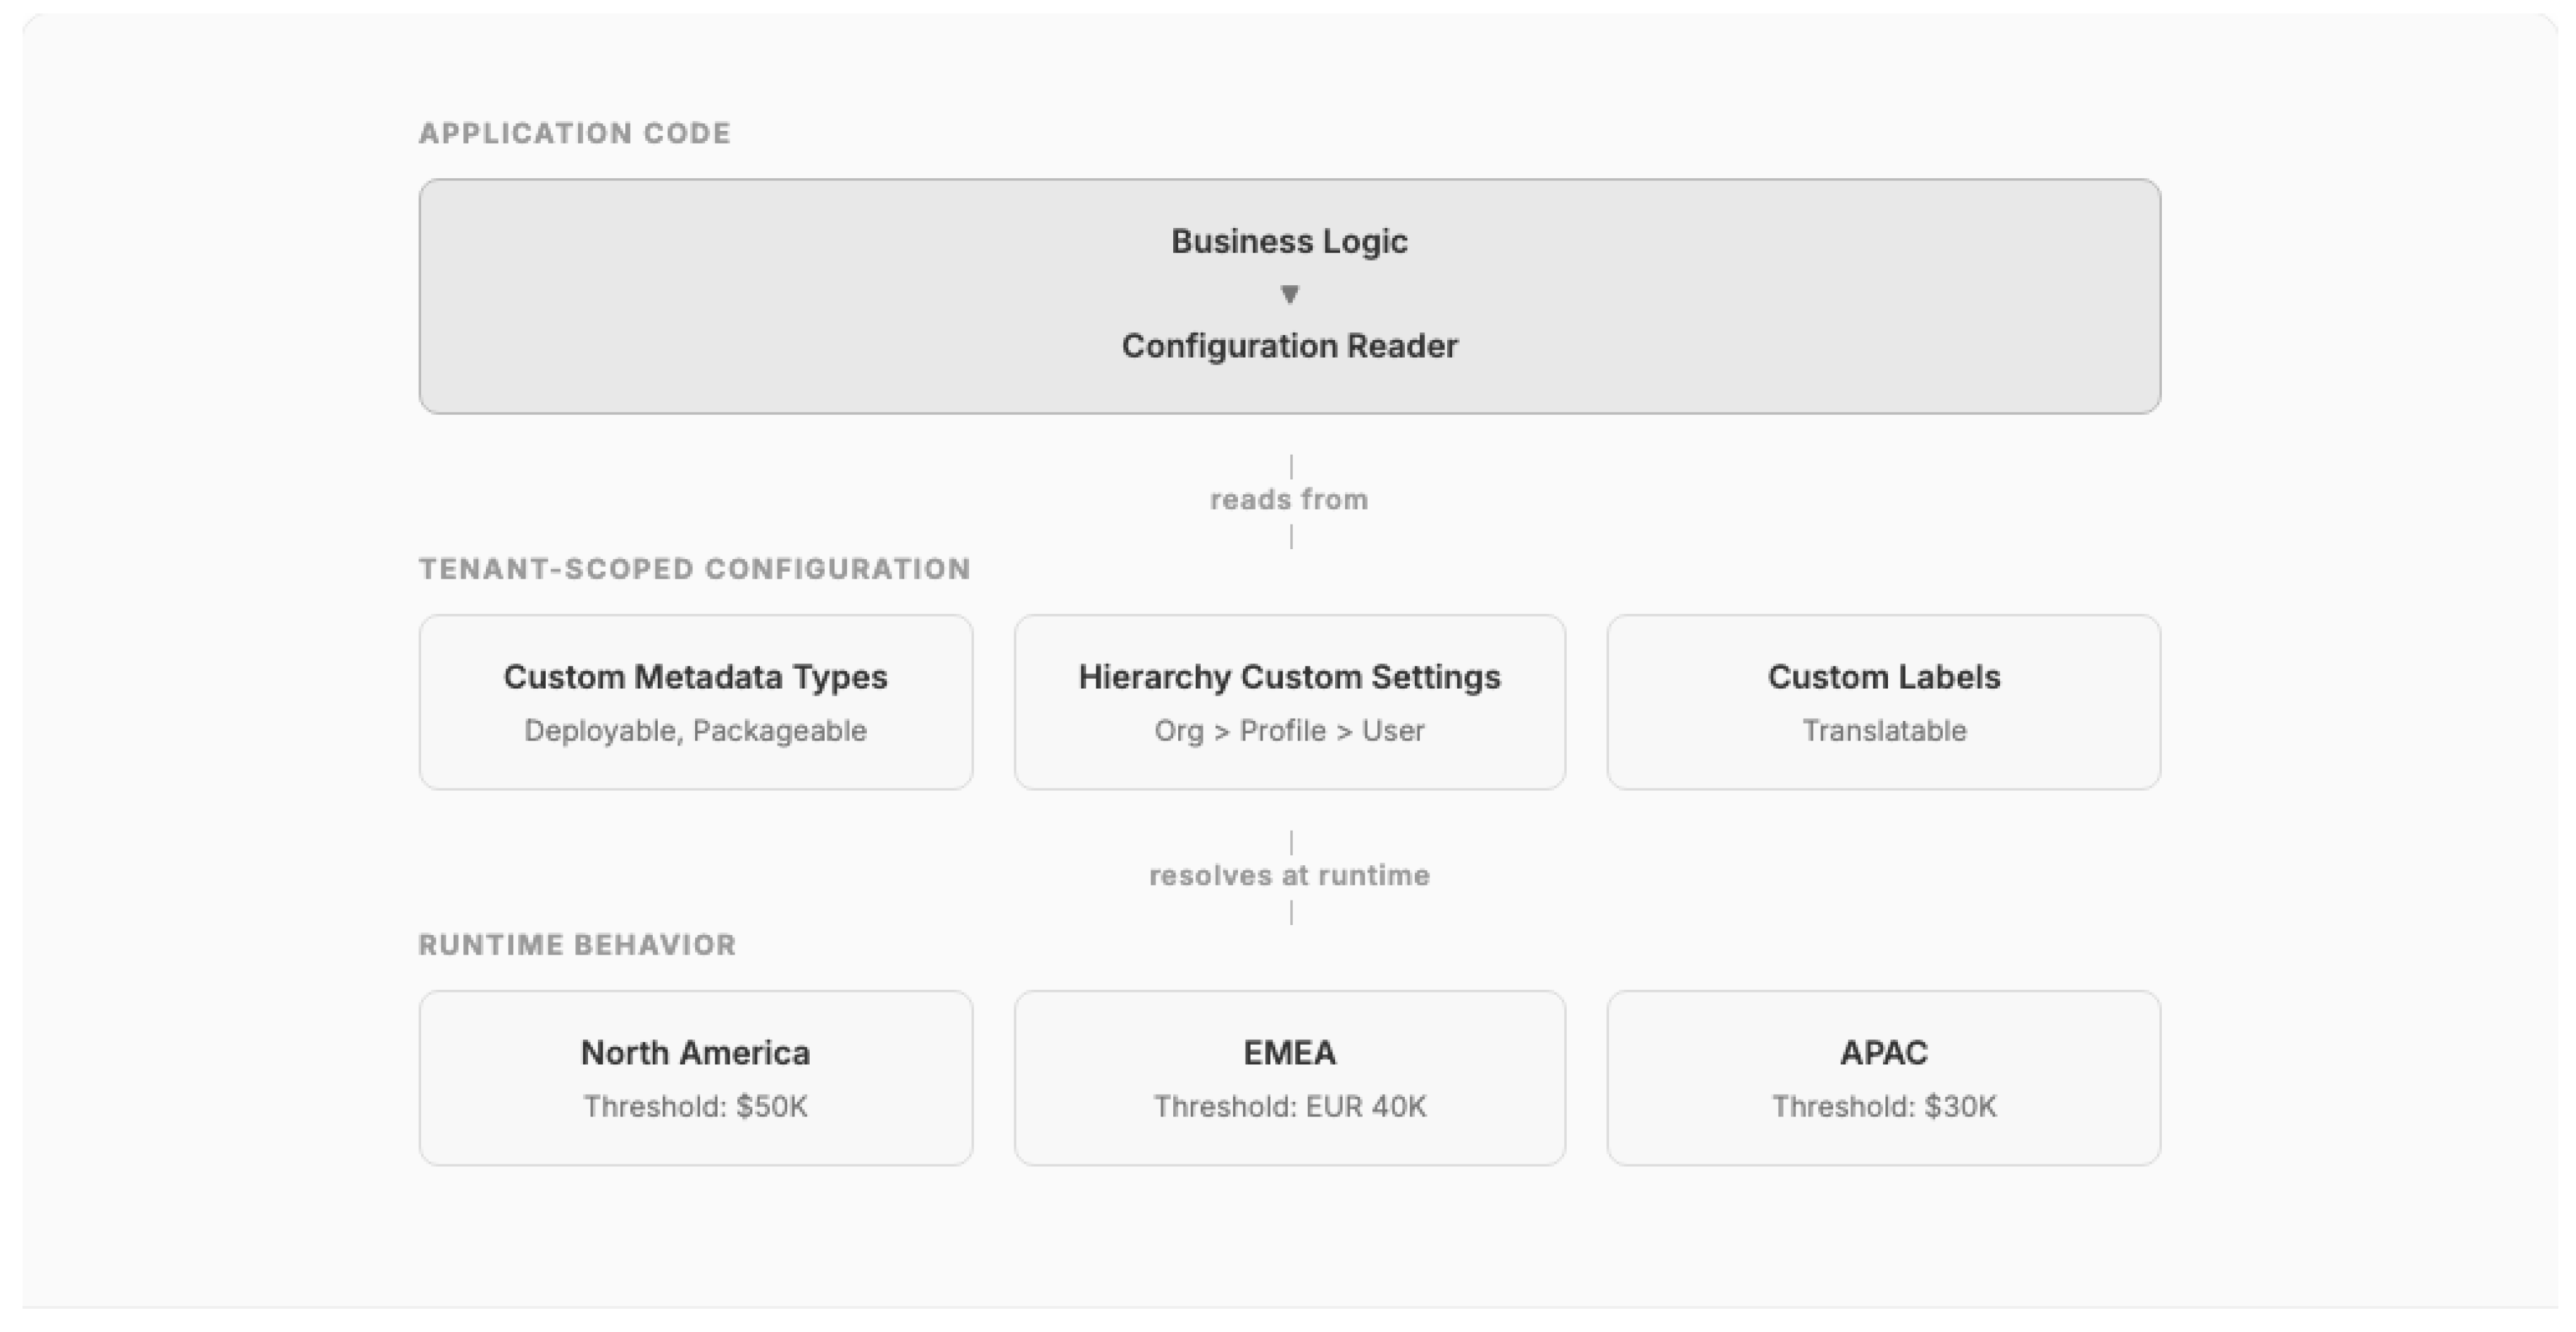Click the RUNTIME BEHAVIOR section label
This screenshot has width=2576, height=1332.
point(577,945)
